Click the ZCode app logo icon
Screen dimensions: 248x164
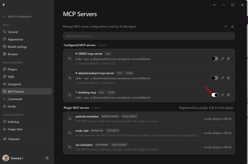pyautogui.click(x=4, y=5)
